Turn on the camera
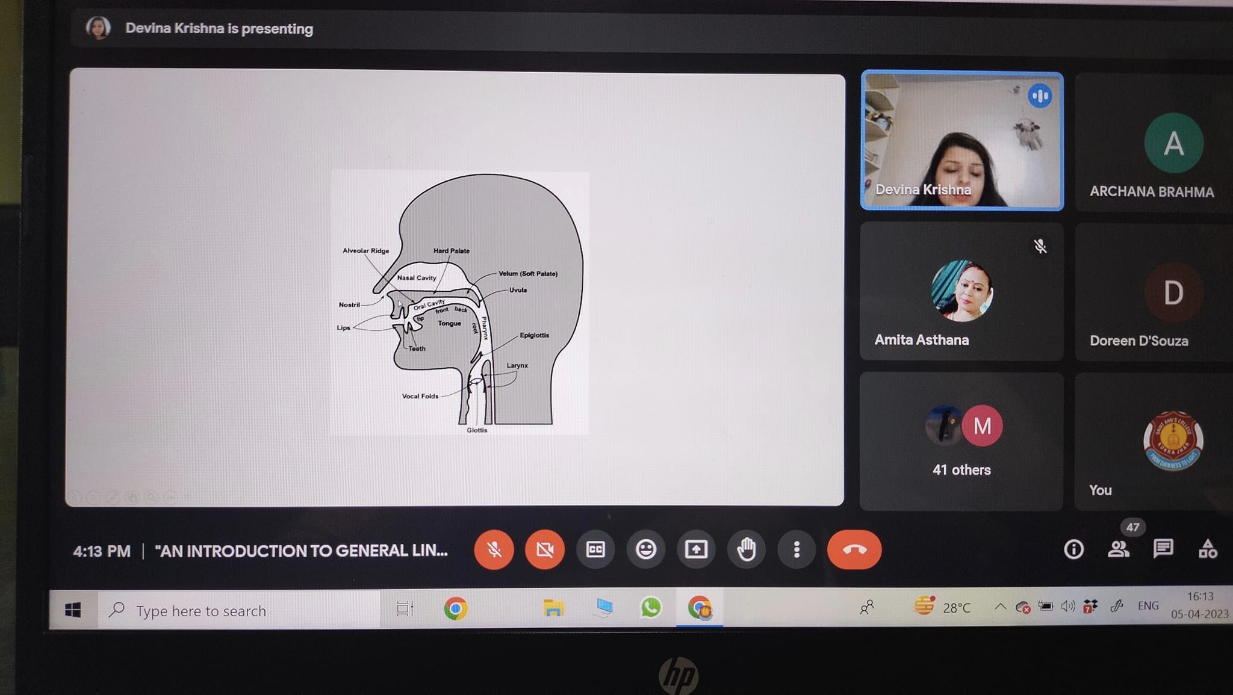Screen dimensions: 1233x695 coord(544,549)
